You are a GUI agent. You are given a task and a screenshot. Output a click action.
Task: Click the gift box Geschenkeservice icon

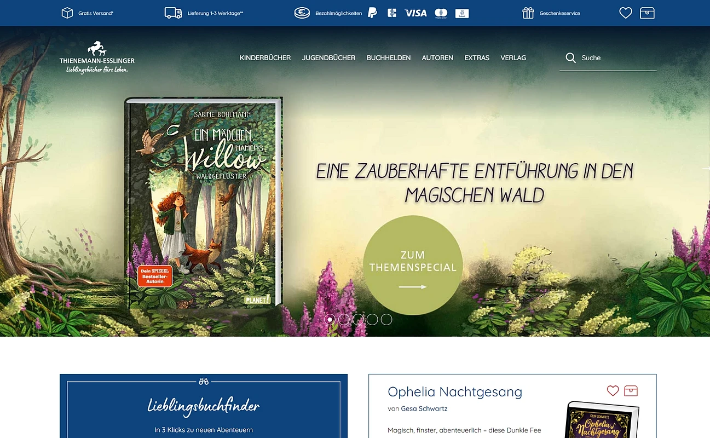[x=528, y=13]
